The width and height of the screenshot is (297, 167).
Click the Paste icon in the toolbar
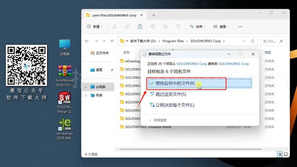click(x=140, y=26)
